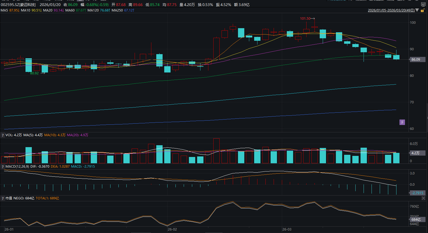Click the 2026/01/05-2026/03/20 date range link
This screenshot has width=428, height=233.
pyautogui.click(x=391, y=10)
